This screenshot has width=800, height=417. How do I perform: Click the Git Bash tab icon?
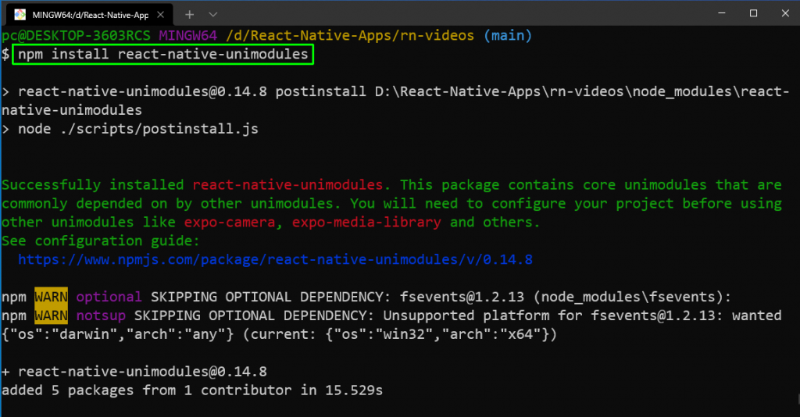coord(20,15)
